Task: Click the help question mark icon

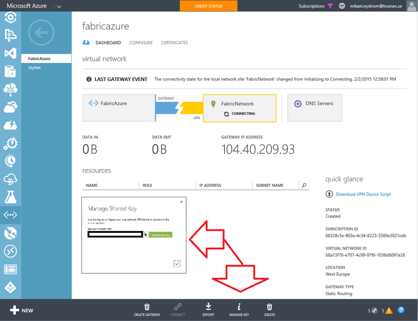Action: point(401,310)
